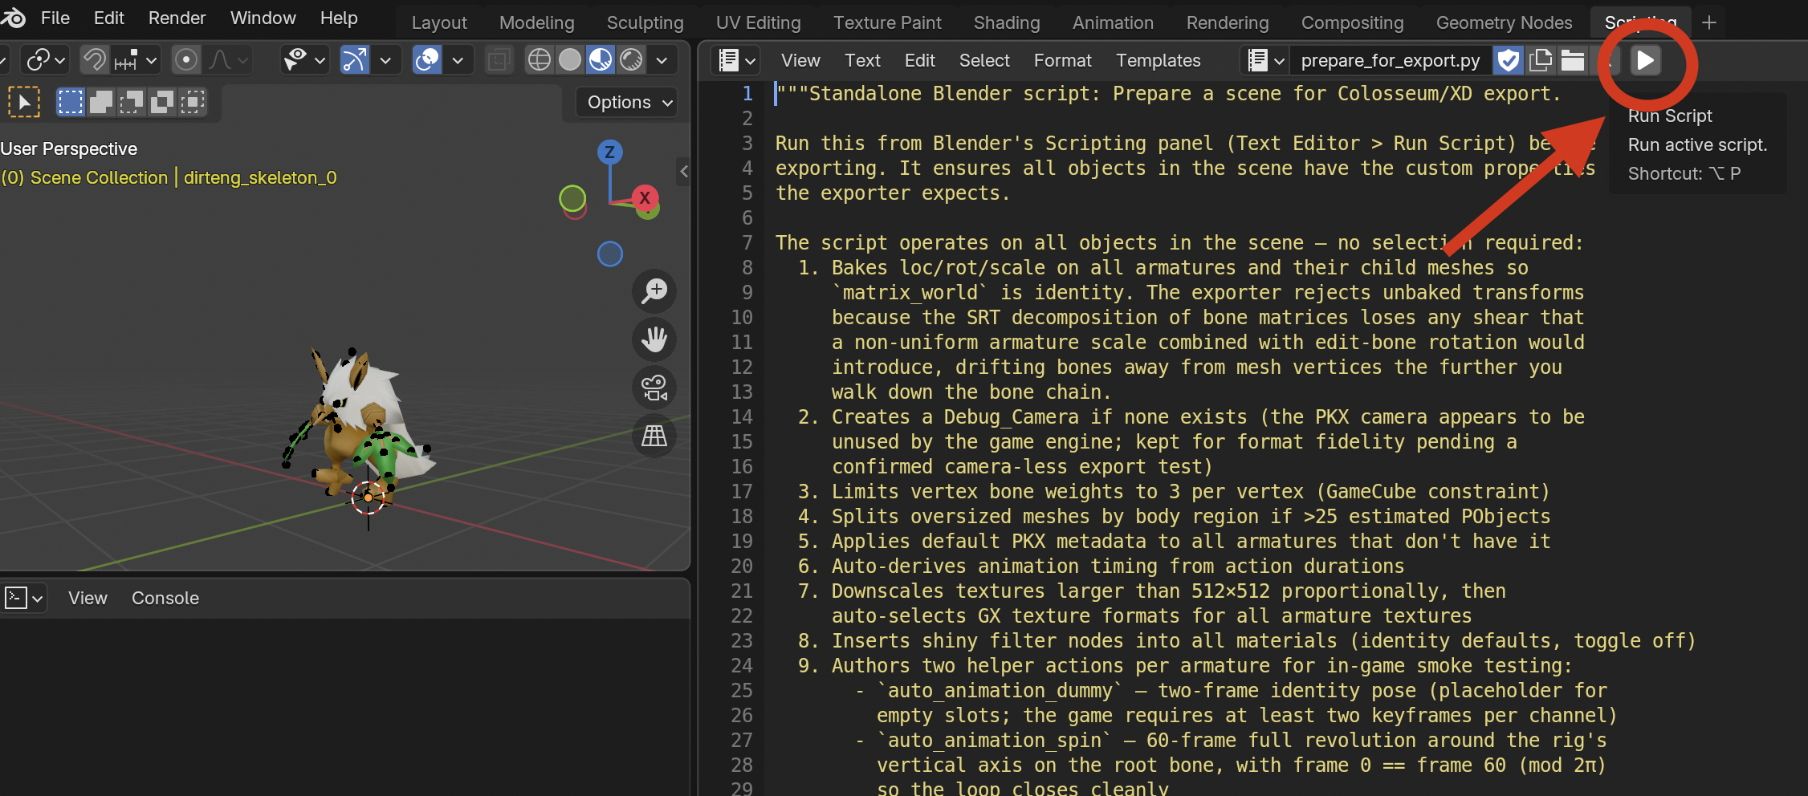Viewport: 1808px width, 796px height.
Task: Open the snapping increment options dropdown
Action: [136, 59]
